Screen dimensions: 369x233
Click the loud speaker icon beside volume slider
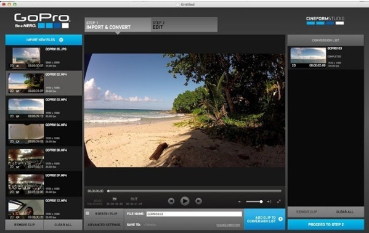[x=269, y=202]
